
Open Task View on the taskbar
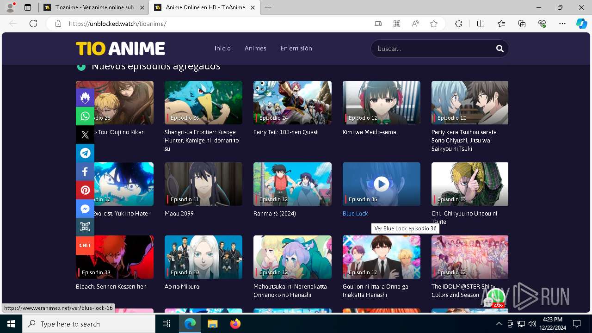point(166,324)
